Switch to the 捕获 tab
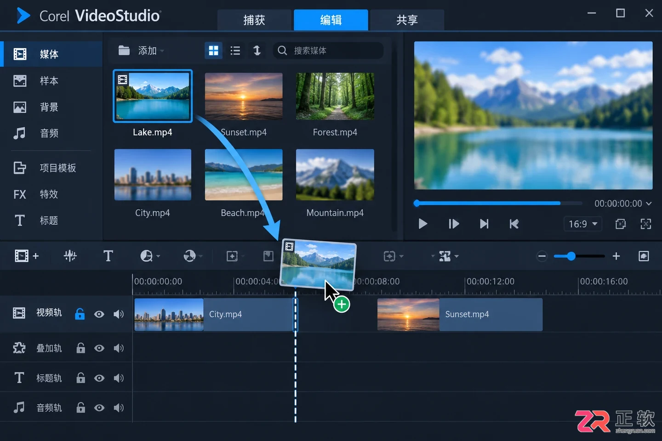Screen dimensions: 662x441 [254, 20]
